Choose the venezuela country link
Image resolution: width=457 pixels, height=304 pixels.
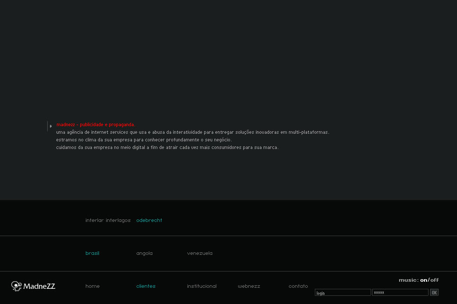pyautogui.click(x=200, y=253)
